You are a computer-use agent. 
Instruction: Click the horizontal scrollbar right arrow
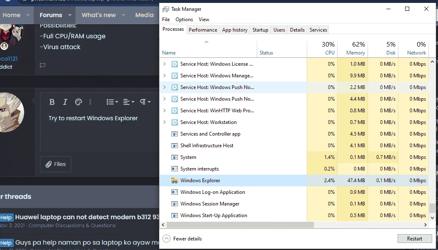point(425,225)
